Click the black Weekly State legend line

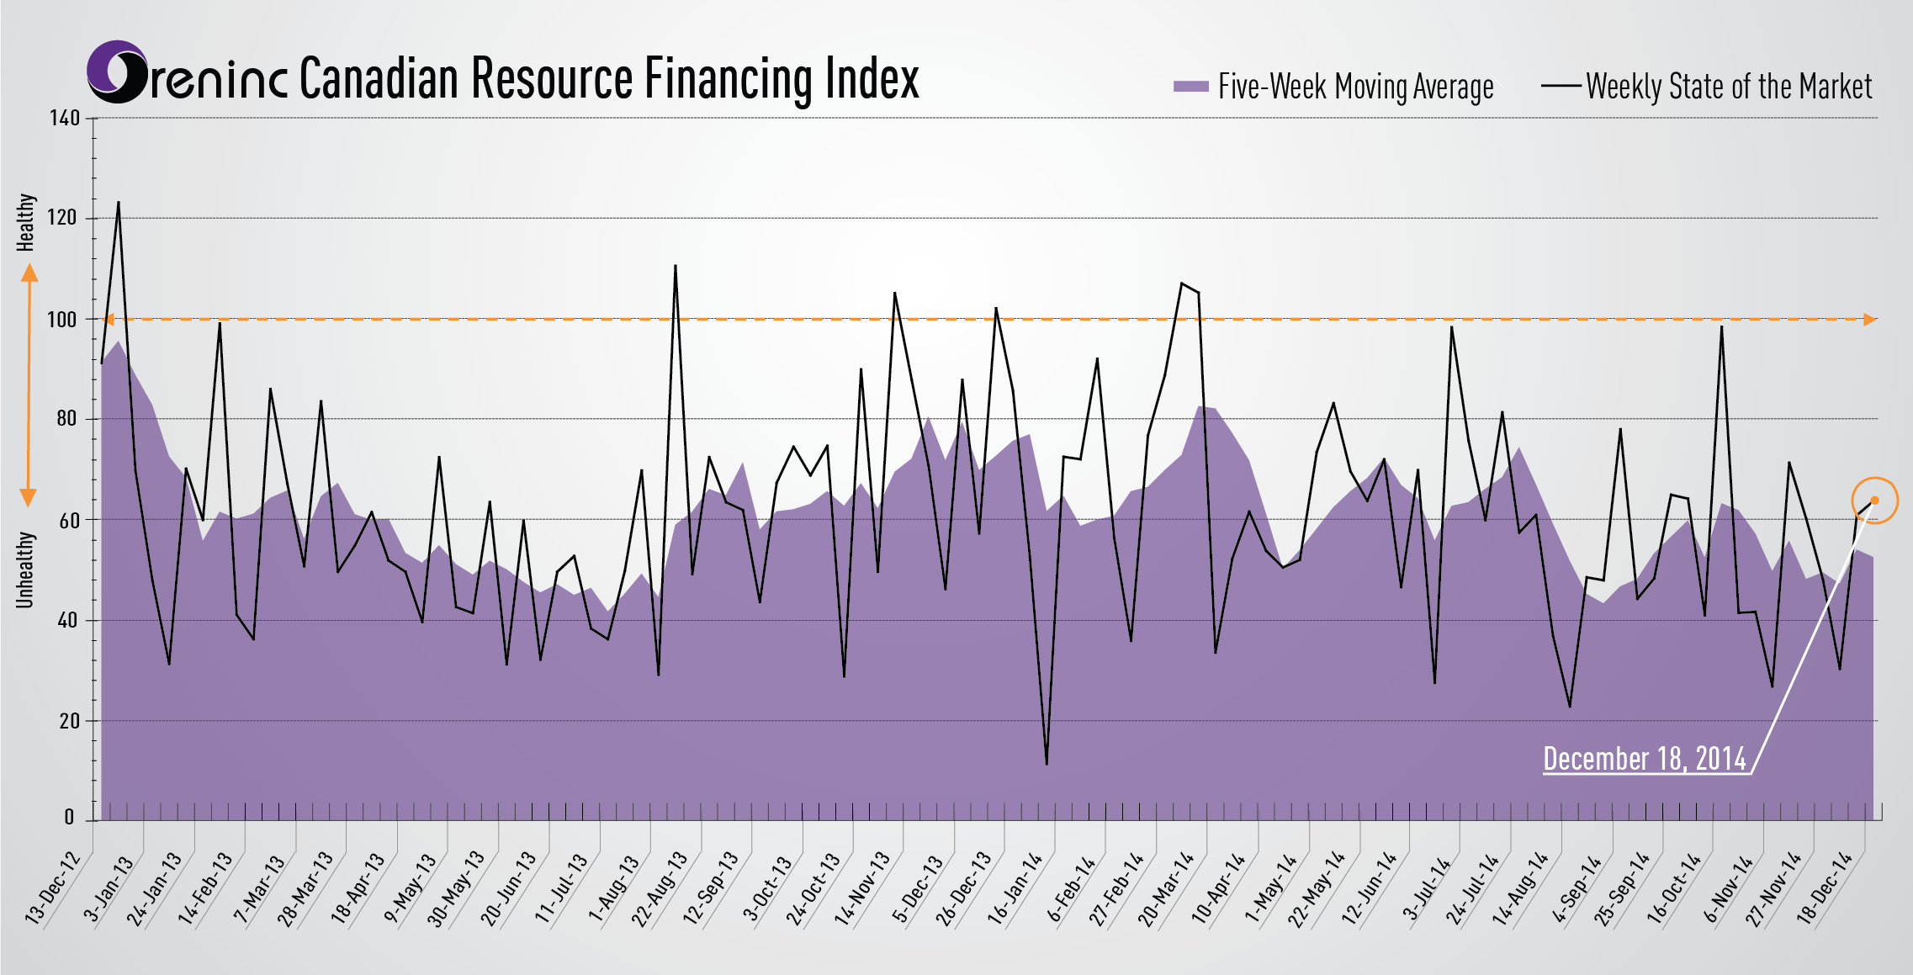coord(1561,86)
